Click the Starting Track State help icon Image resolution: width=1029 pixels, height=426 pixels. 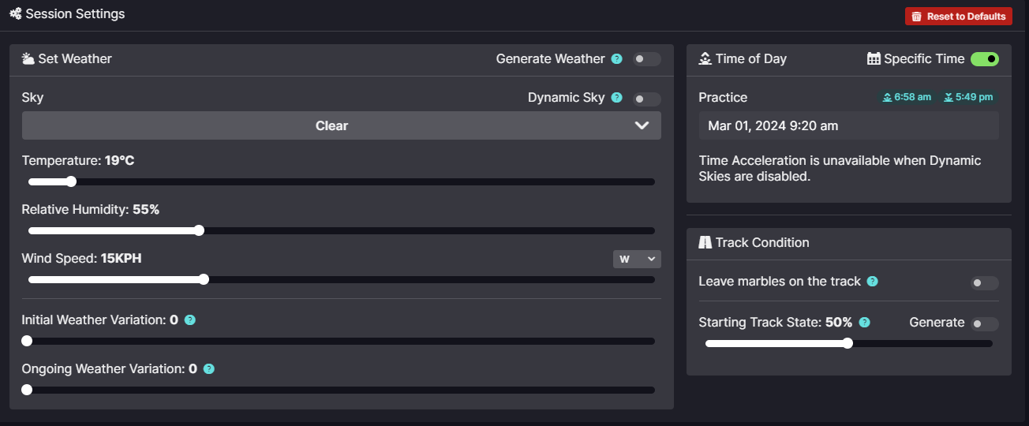(x=865, y=323)
